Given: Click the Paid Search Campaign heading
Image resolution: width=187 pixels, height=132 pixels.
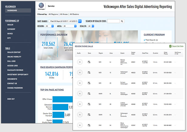Looking at the screenshot, I should (56, 67).
